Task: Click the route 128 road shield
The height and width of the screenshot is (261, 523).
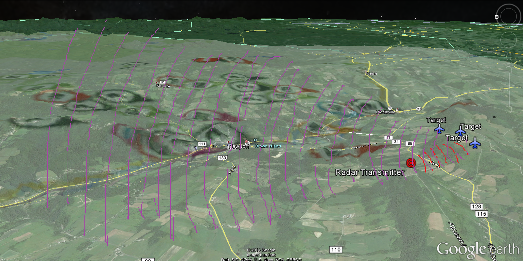Action: point(476,206)
